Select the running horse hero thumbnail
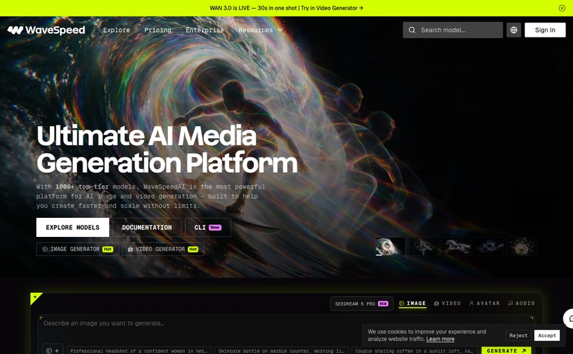 [x=456, y=246]
